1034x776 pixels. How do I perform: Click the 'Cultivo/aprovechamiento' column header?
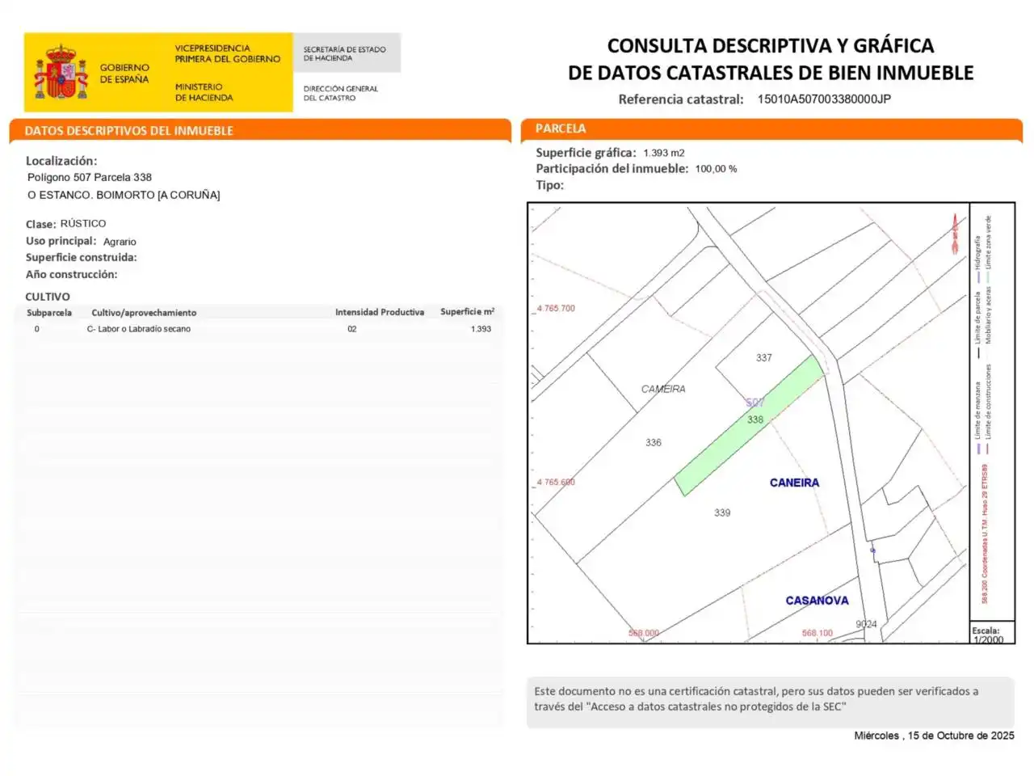(x=144, y=313)
